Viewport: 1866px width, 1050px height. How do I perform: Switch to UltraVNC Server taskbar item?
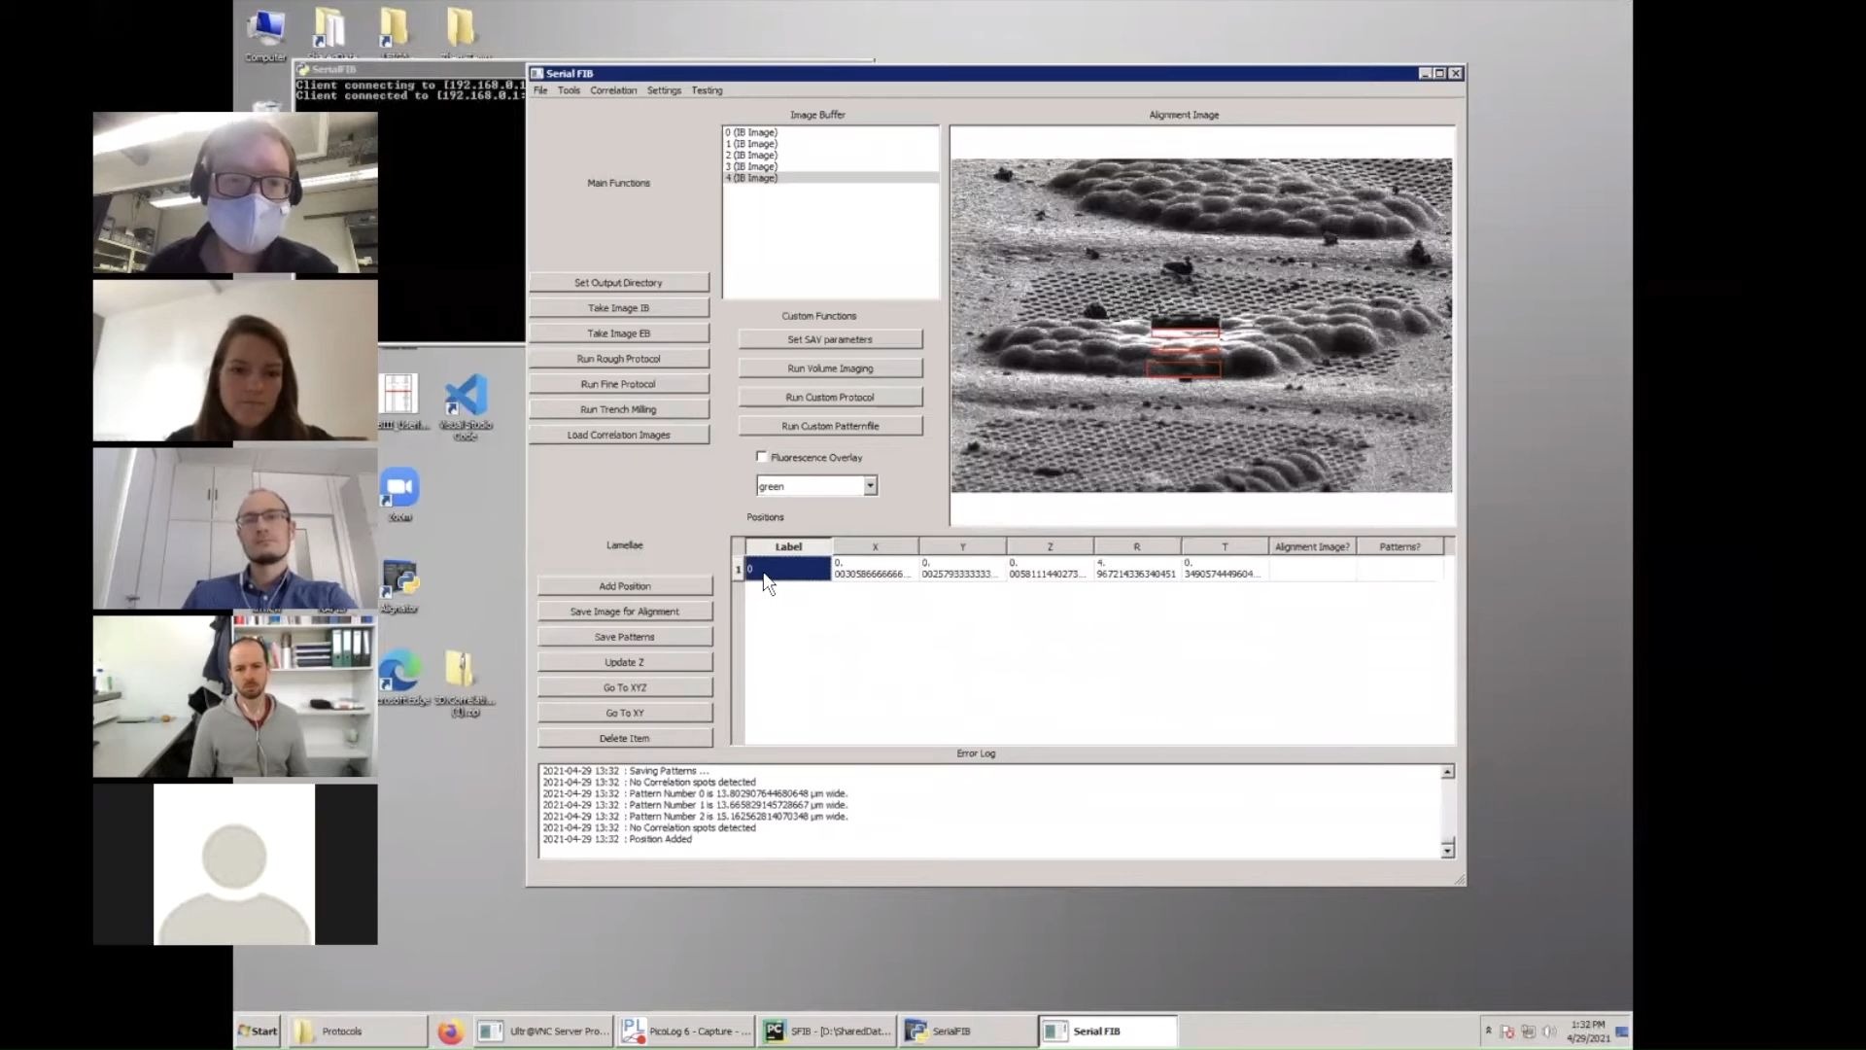544,1032
